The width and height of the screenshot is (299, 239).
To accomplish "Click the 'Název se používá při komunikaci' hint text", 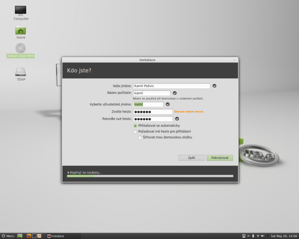I will pyautogui.click(x=168, y=99).
